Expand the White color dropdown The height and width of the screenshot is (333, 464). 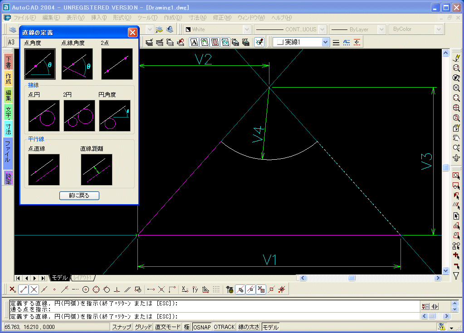coord(246,29)
